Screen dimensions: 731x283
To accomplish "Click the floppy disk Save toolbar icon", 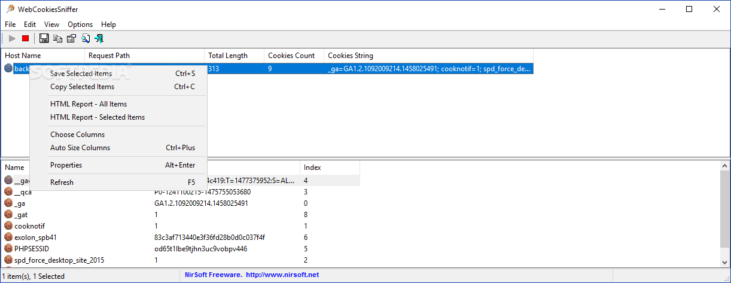I will tap(44, 38).
